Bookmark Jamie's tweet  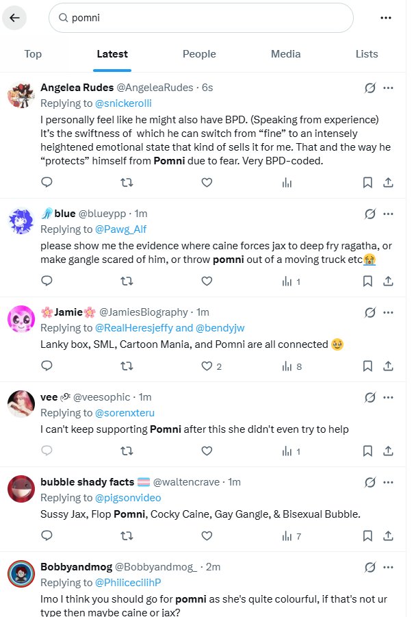click(367, 366)
